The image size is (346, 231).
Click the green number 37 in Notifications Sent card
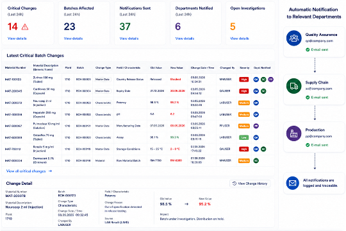[x=125, y=27]
